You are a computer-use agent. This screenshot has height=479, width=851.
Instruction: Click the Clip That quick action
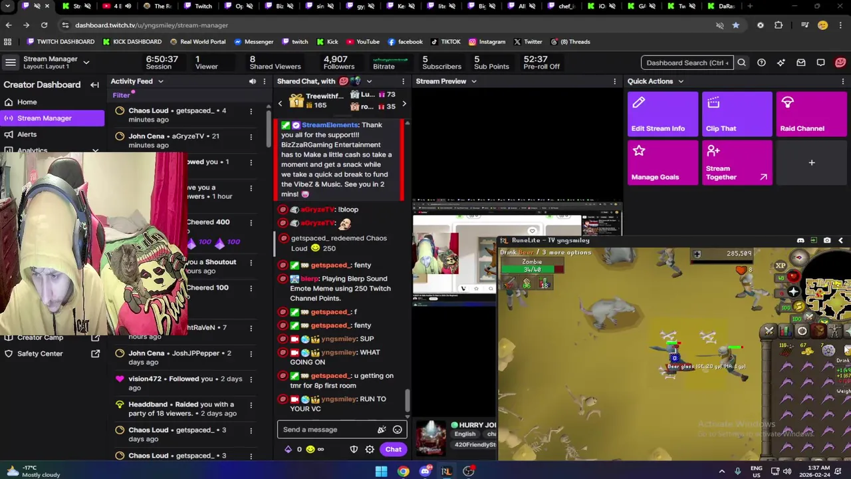pyautogui.click(x=737, y=114)
